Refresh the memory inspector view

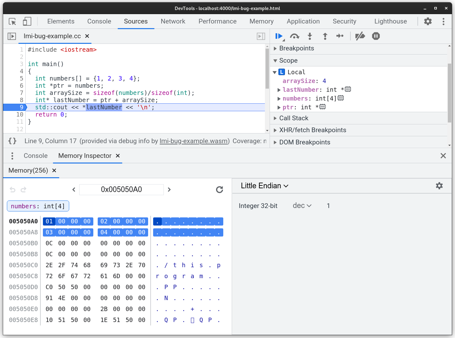[x=220, y=190]
